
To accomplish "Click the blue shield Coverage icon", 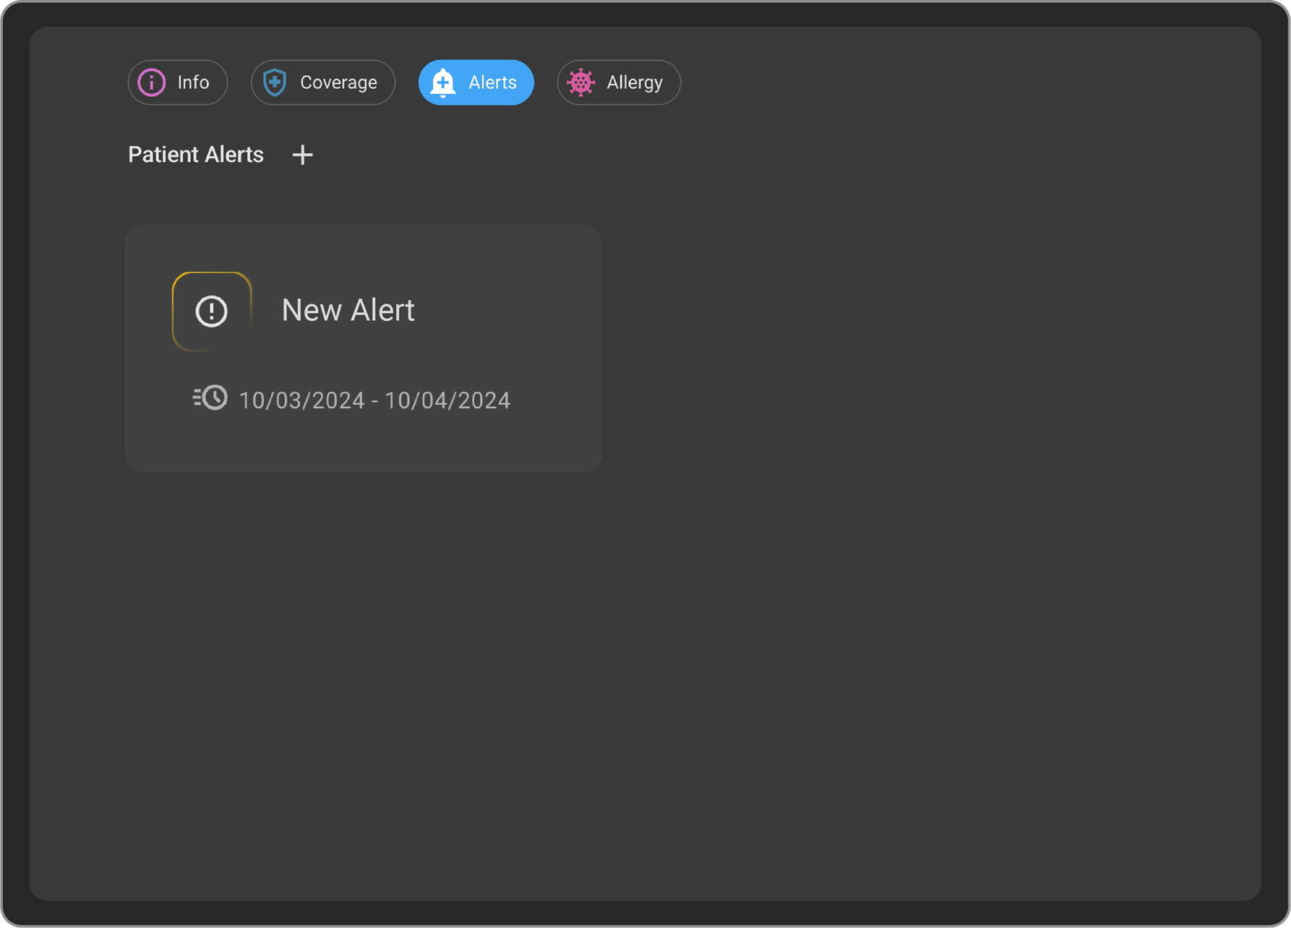I will pos(275,82).
